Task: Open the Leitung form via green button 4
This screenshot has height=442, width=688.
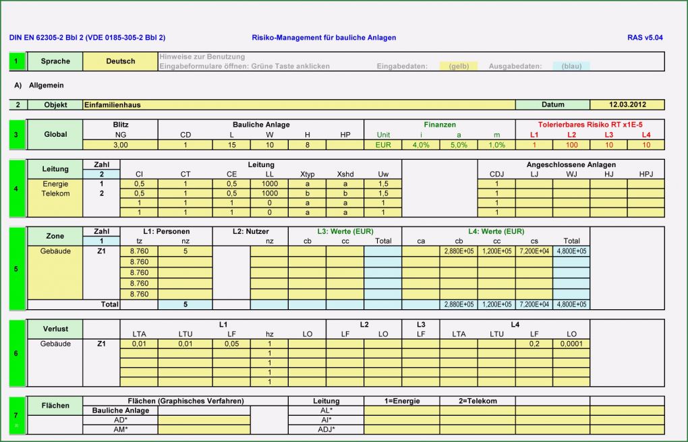Action: click(x=15, y=189)
